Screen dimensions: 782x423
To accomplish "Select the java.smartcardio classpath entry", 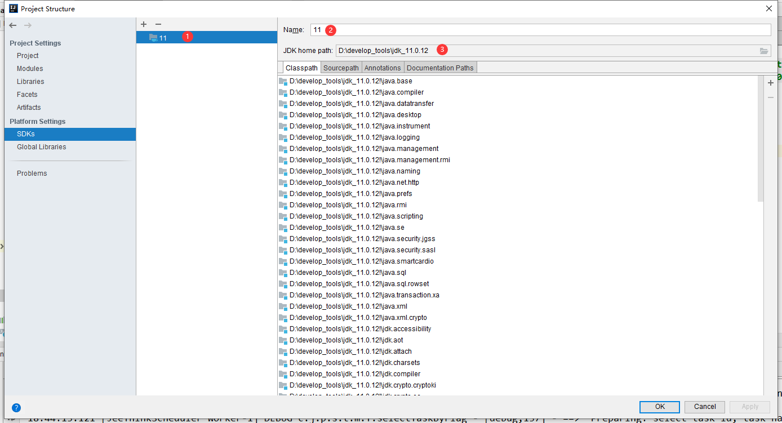I will tap(356, 261).
